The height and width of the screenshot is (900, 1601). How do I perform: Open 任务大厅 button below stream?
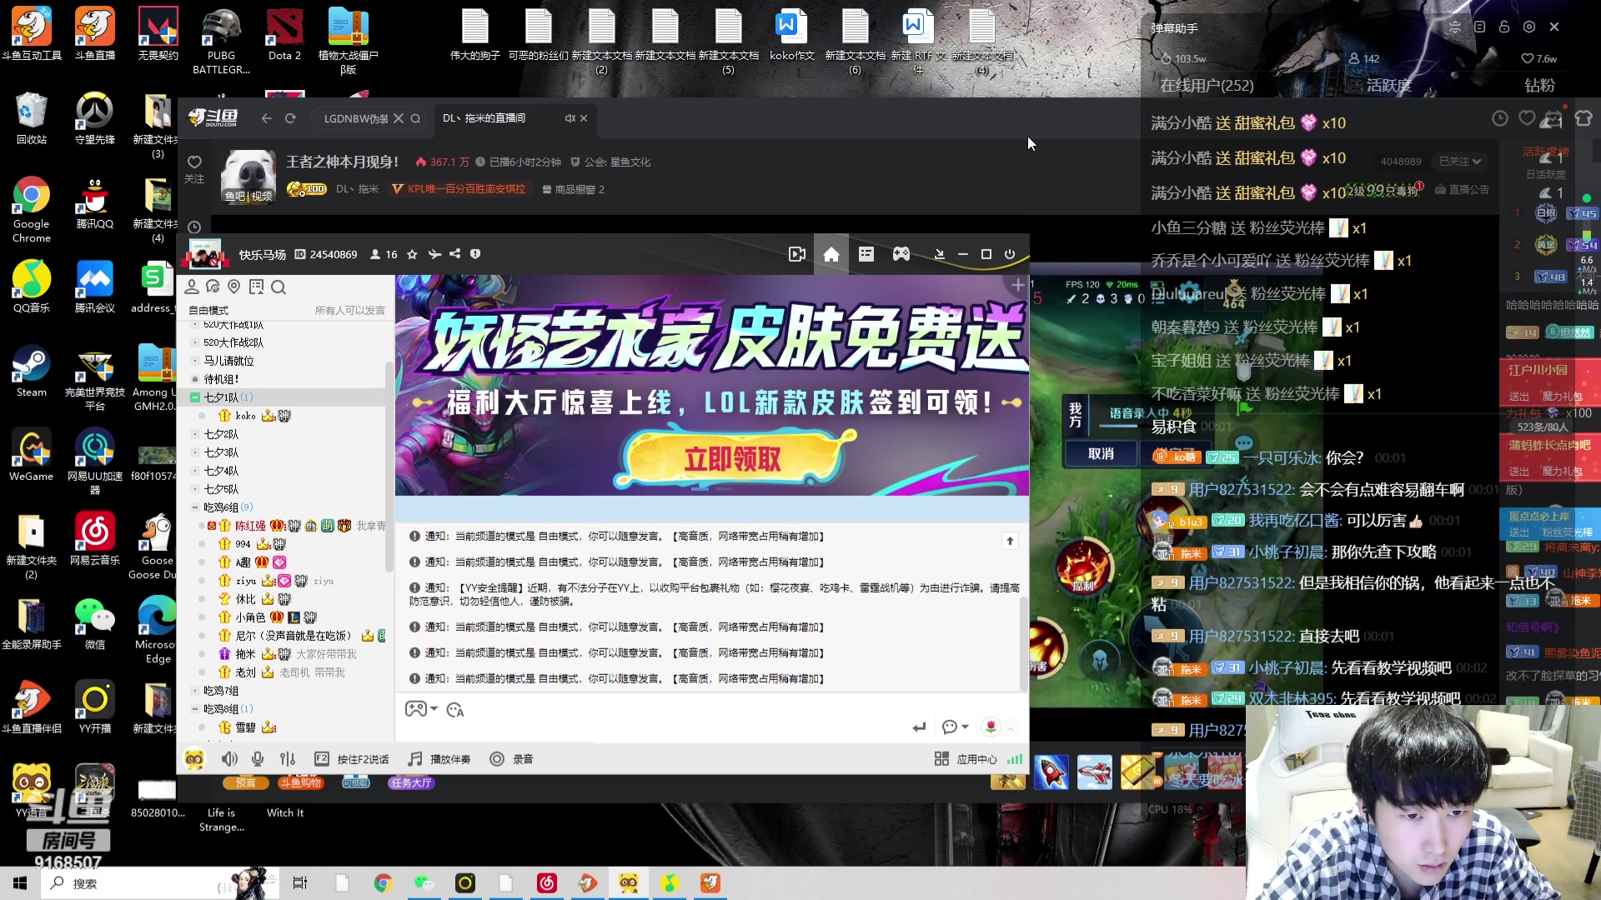pos(412,783)
